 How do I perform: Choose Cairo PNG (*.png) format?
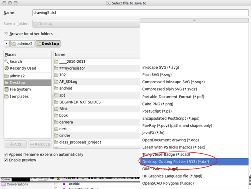[x=194, y=104]
